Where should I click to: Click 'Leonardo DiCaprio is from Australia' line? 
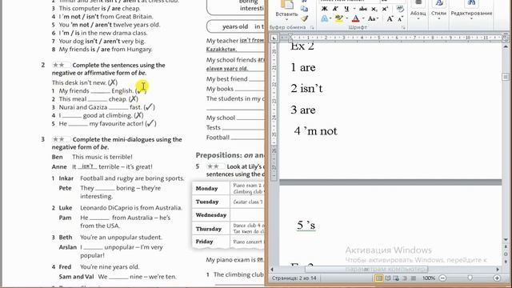pos(131,208)
